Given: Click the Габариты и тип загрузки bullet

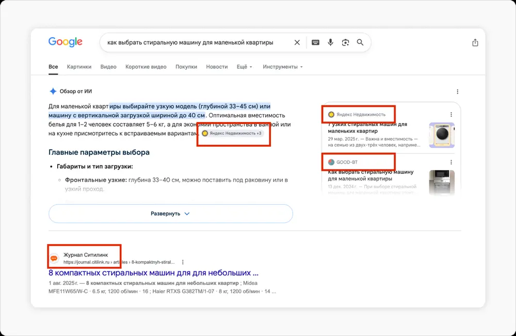Looking at the screenshot, I should (x=95, y=166).
